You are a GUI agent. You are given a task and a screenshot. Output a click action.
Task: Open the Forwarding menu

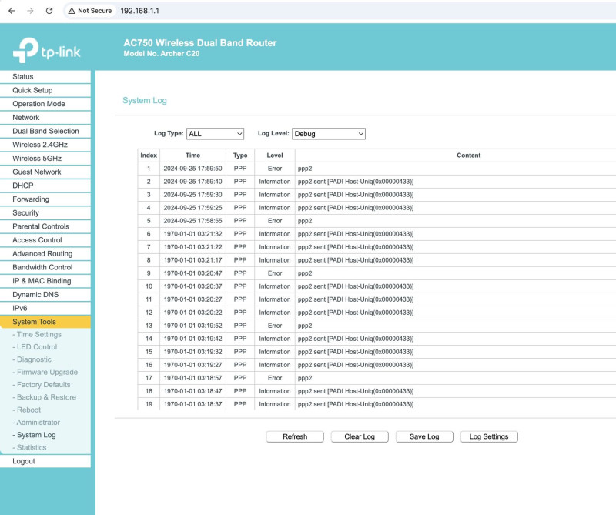pyautogui.click(x=45, y=199)
